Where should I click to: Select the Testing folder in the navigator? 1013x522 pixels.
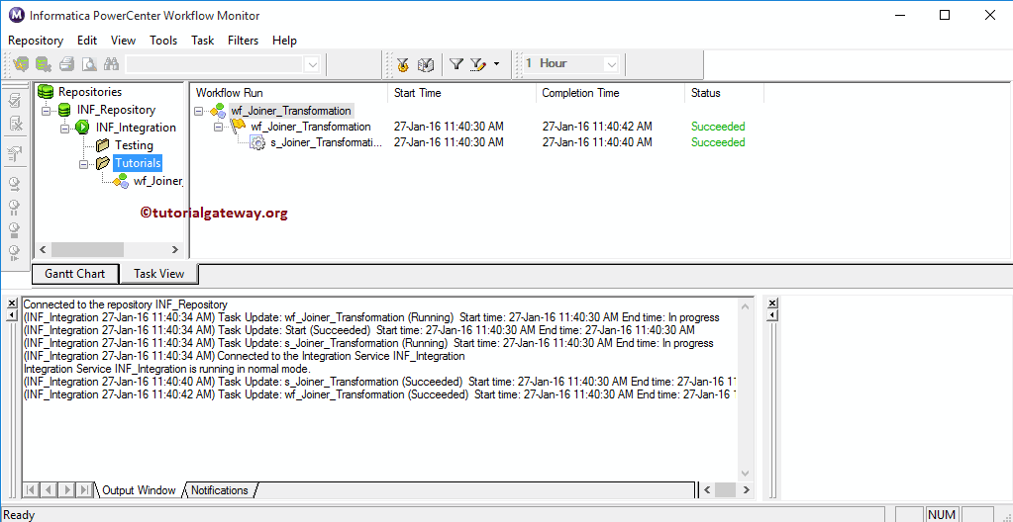click(134, 145)
